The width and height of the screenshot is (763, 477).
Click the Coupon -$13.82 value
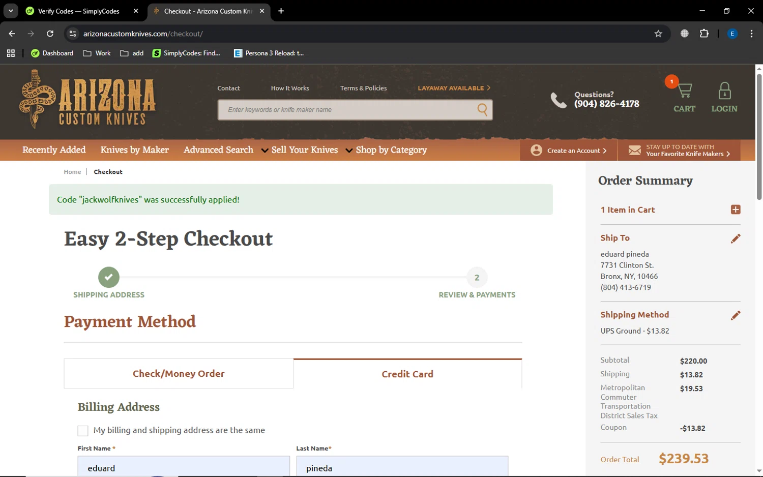pos(692,428)
